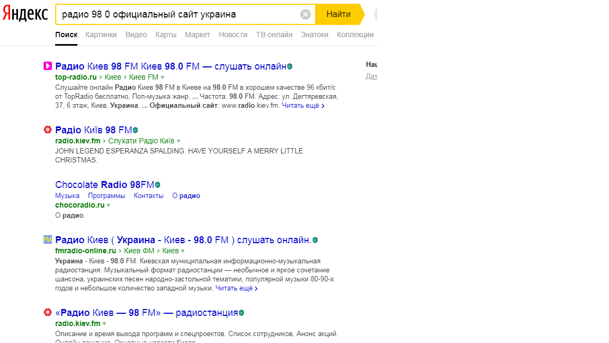609x343 pixels.
Task: Click the shield badge after Радіо Київ 98 FM
Action: pos(136,130)
